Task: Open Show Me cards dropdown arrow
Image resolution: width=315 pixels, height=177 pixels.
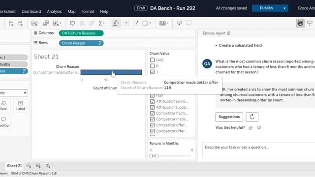Action: click(x=167, y=23)
